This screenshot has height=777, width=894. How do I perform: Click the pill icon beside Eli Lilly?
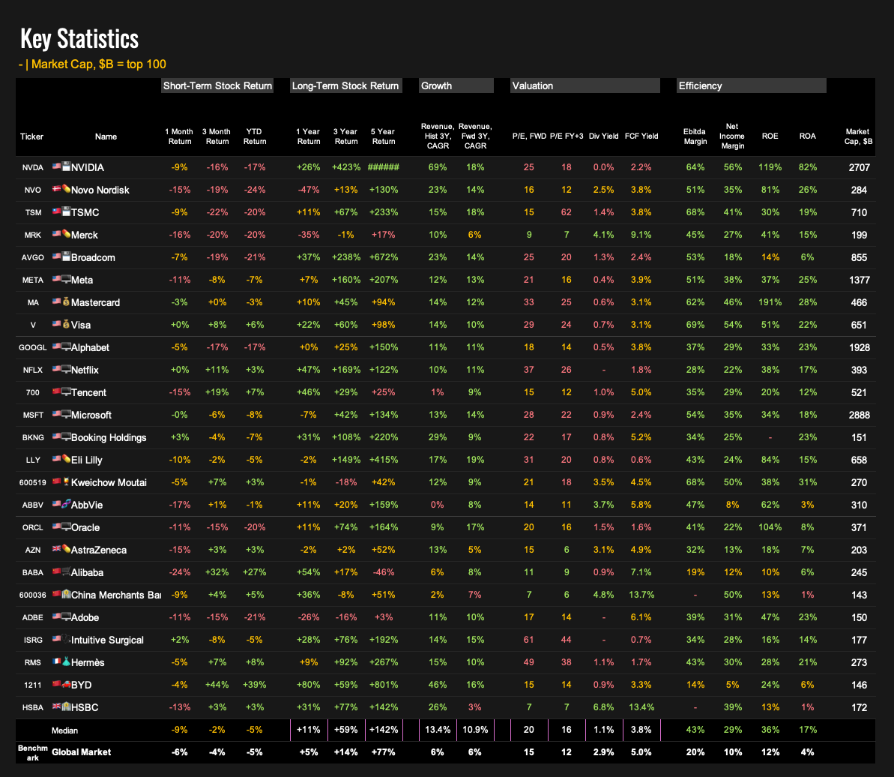66,459
